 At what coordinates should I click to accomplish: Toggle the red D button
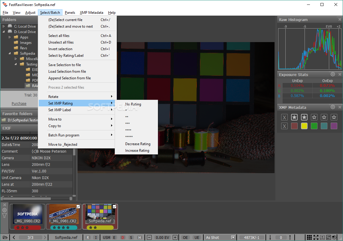click(123, 237)
